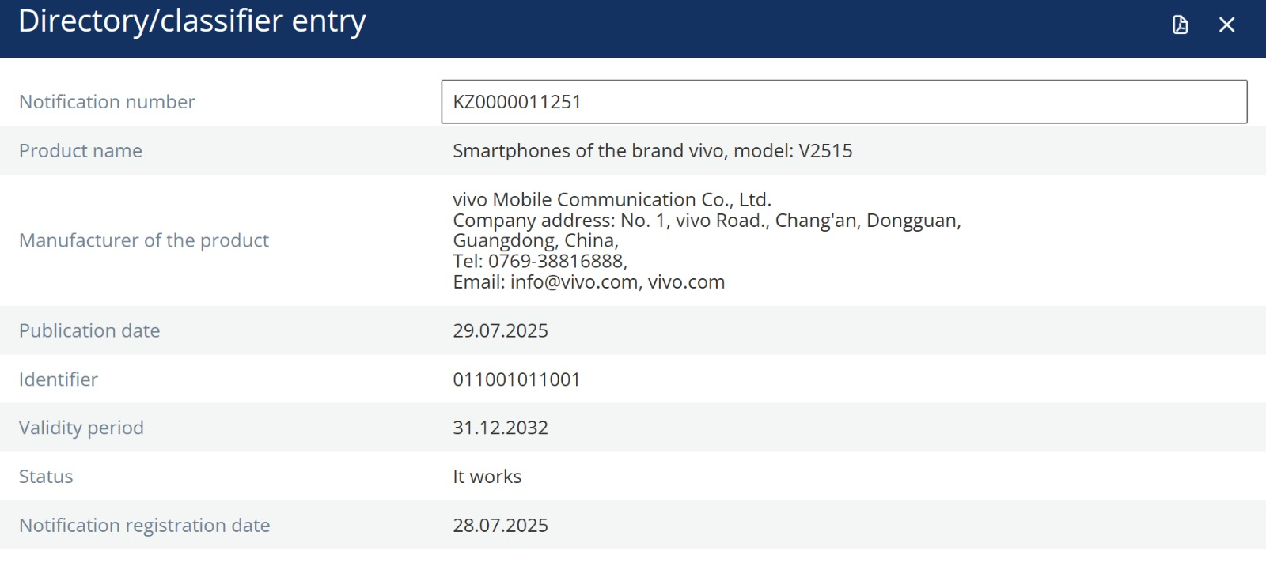Click the Status value It works
1266x566 pixels.
pos(487,477)
